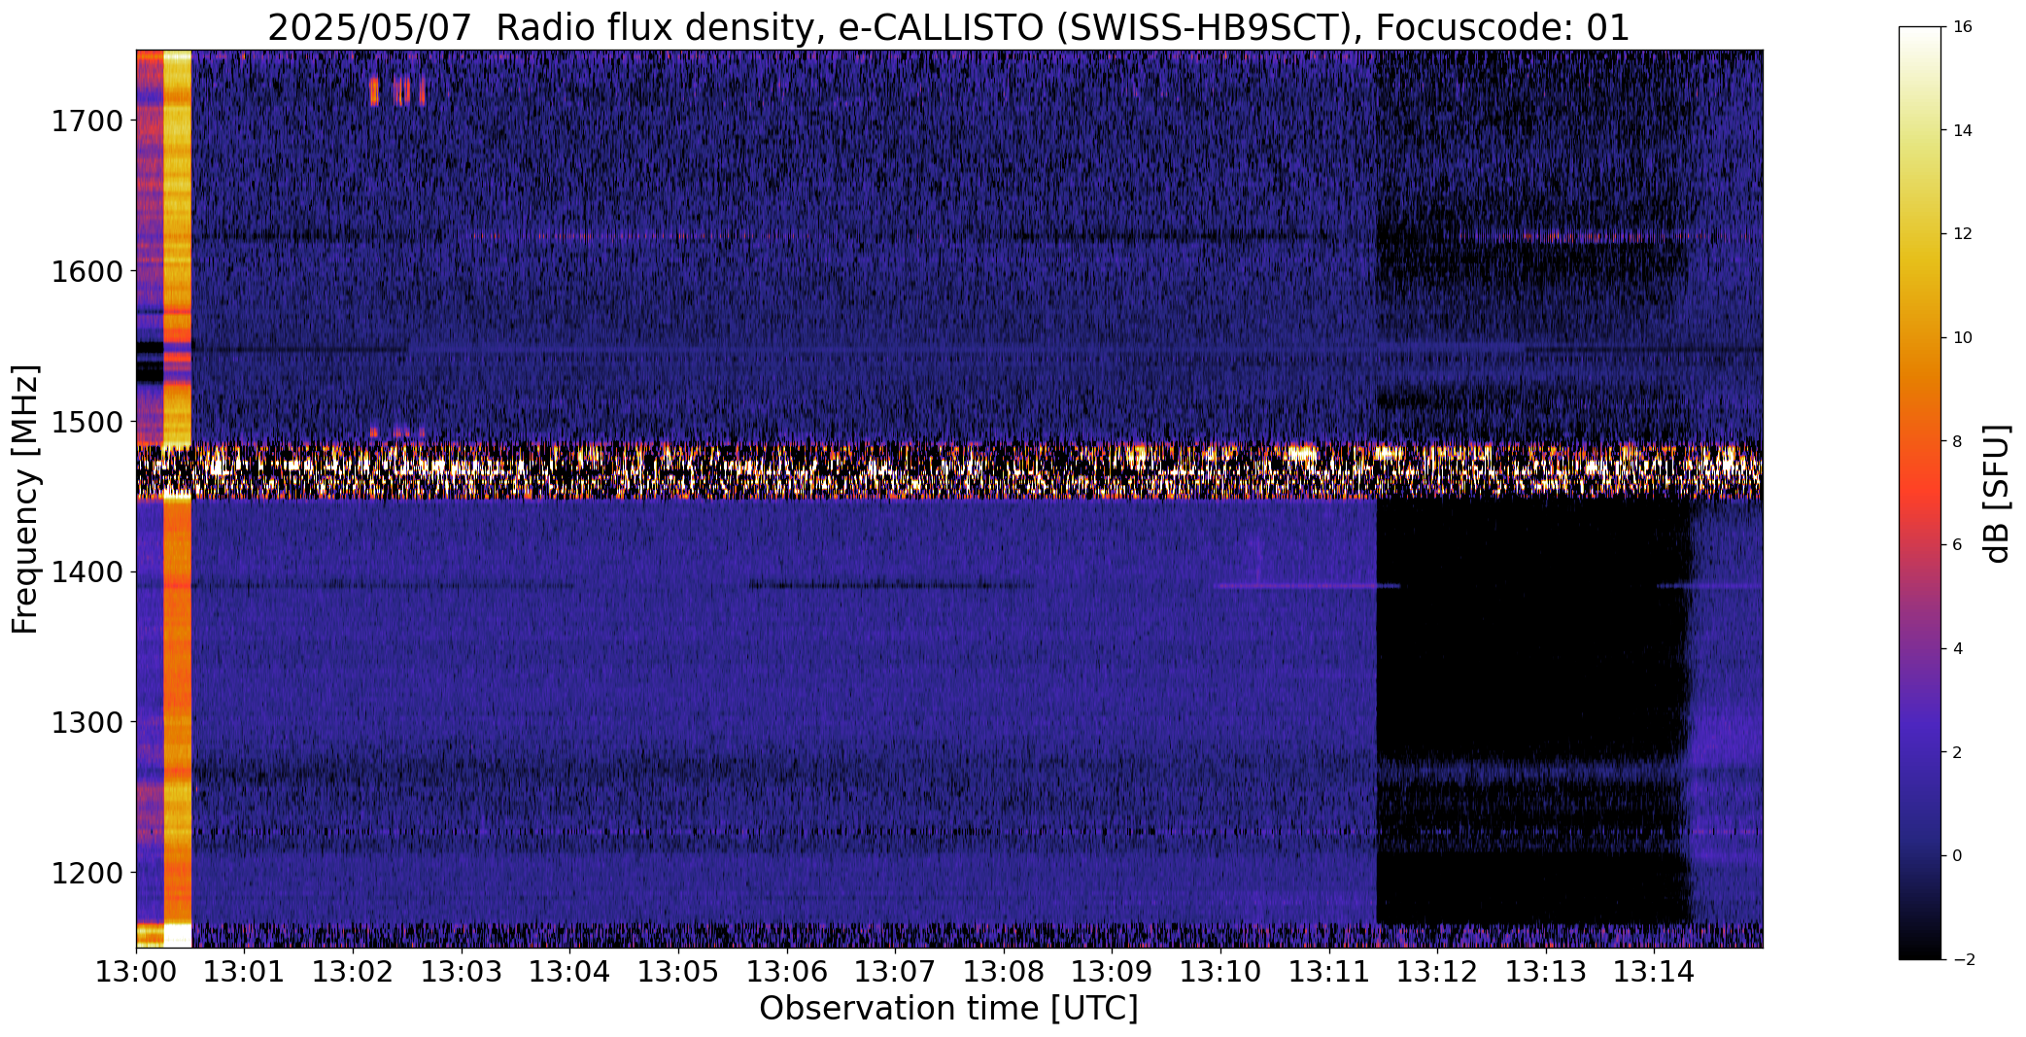Click the colorbar tick label −2
The image size is (2026, 1037).
tap(1962, 960)
